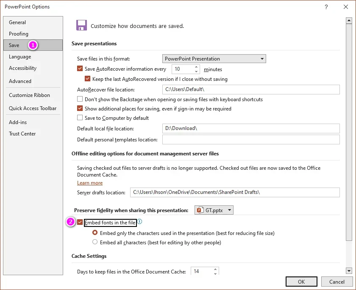This screenshot has height=290, width=356.
Task: Click the Default local file location field
Action: [251, 129]
